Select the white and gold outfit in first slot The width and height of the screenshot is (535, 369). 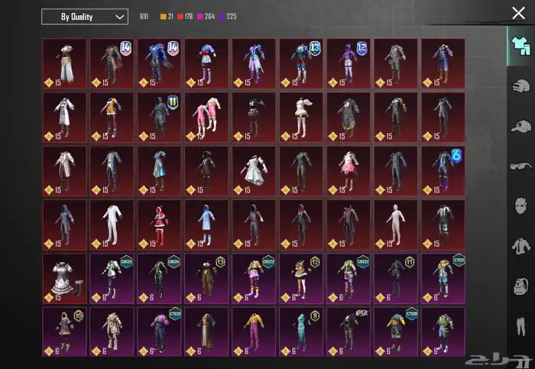tap(64, 63)
